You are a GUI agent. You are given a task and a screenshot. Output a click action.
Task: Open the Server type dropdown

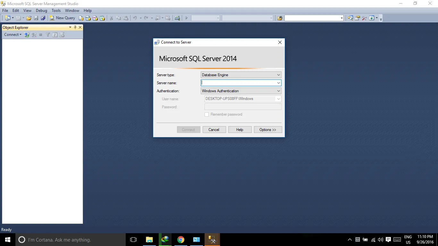tap(241, 75)
